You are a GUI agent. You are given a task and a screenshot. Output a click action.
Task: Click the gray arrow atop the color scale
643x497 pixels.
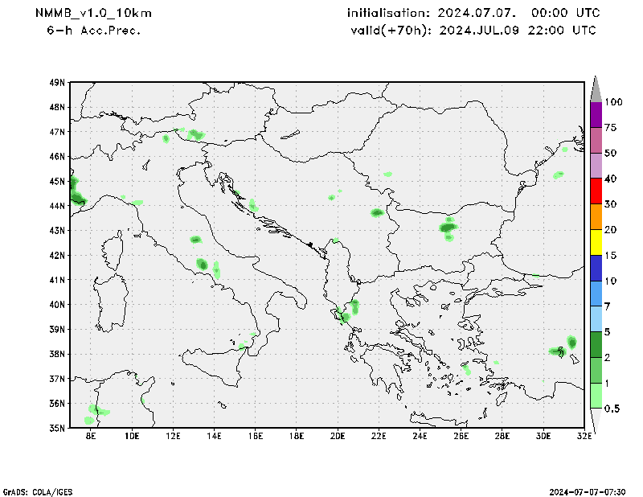point(596,88)
